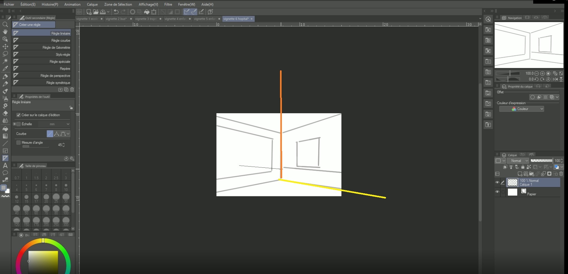Click the Scale/rotate transform icon

(x=154, y=12)
